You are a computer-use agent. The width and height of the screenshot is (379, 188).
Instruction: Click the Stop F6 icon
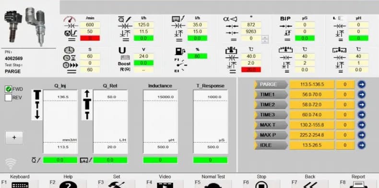(261, 185)
